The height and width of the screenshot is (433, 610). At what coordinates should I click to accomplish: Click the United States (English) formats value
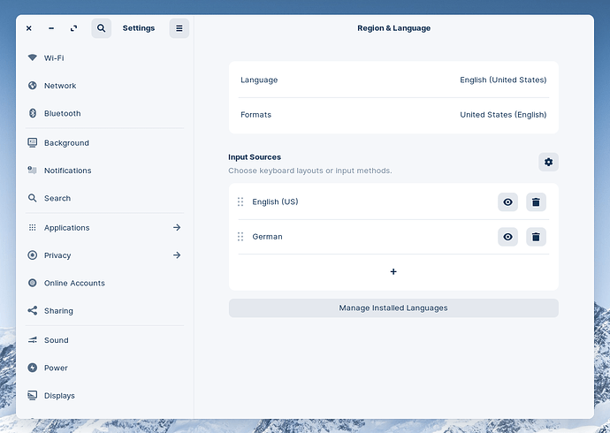pos(503,115)
